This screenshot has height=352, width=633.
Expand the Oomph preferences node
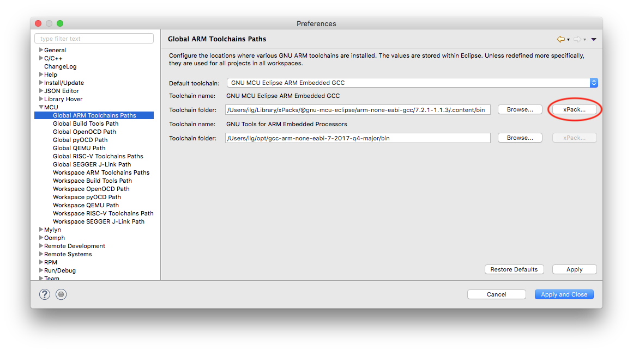click(41, 238)
